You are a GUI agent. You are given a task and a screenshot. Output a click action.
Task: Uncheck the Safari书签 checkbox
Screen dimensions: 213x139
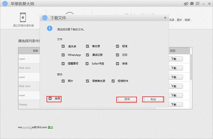[87, 64]
